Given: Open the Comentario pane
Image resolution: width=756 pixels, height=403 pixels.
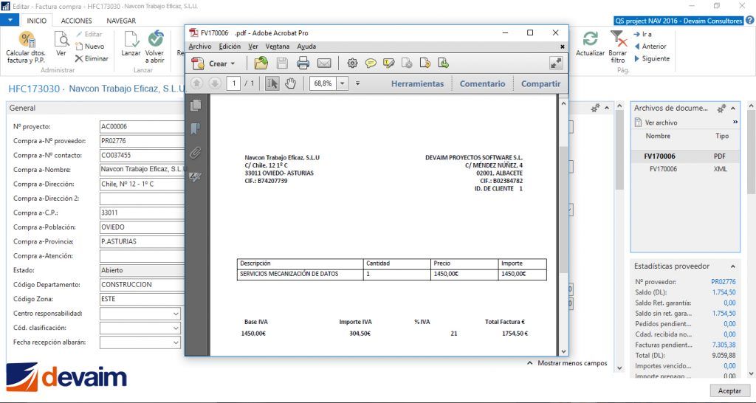Looking at the screenshot, I should (482, 84).
